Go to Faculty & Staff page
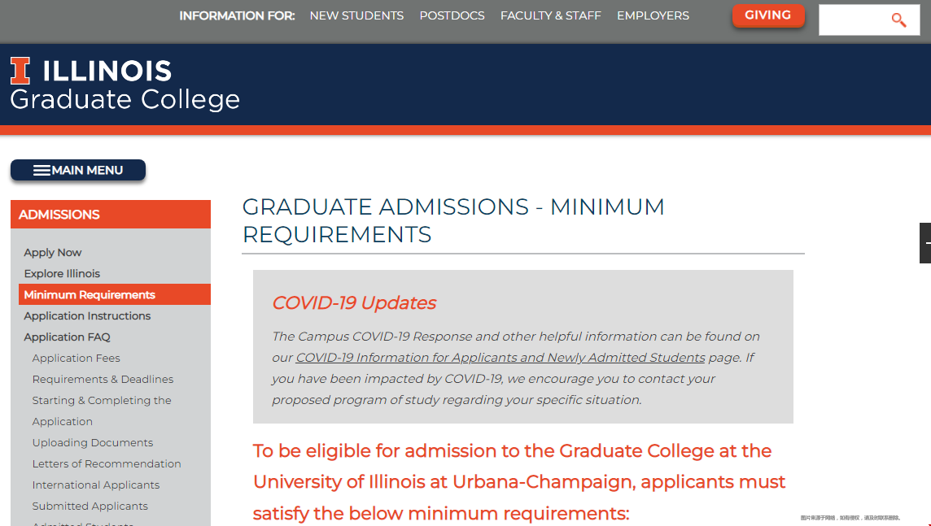 [550, 15]
